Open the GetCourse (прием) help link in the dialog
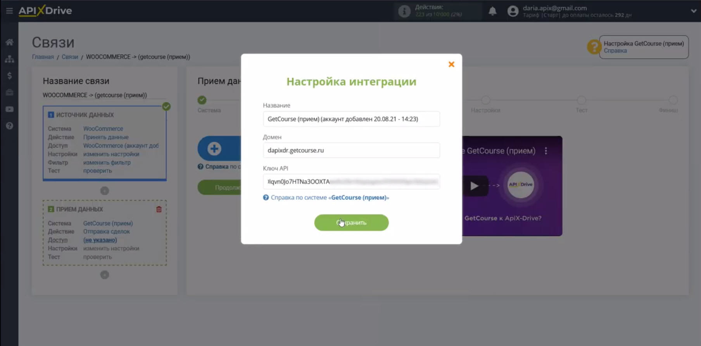The width and height of the screenshot is (701, 346). point(330,197)
